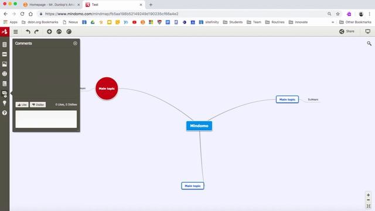The height and width of the screenshot is (211, 375).
Task: Expand the hidden bookmarks chevron
Action: pyautogui.click(x=333, y=22)
